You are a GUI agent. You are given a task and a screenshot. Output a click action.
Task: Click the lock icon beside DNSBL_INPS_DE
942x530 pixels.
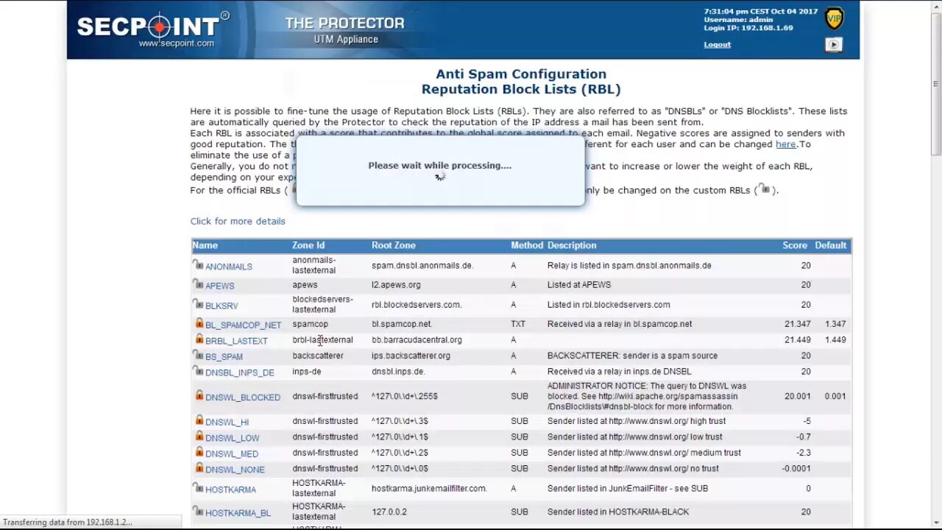pos(198,371)
